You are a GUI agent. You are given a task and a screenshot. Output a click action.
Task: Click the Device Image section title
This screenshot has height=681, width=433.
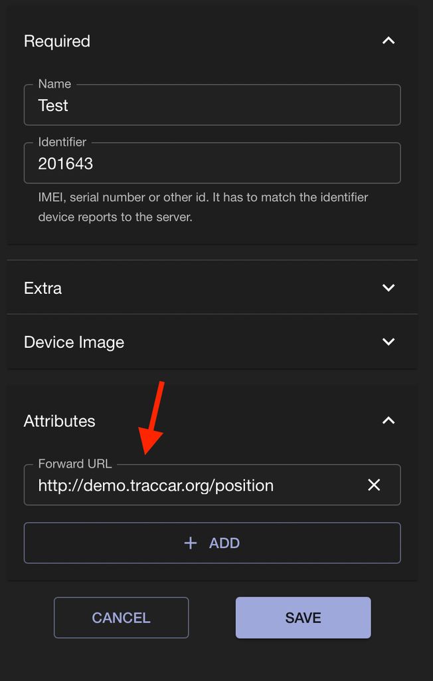pyautogui.click(x=74, y=342)
